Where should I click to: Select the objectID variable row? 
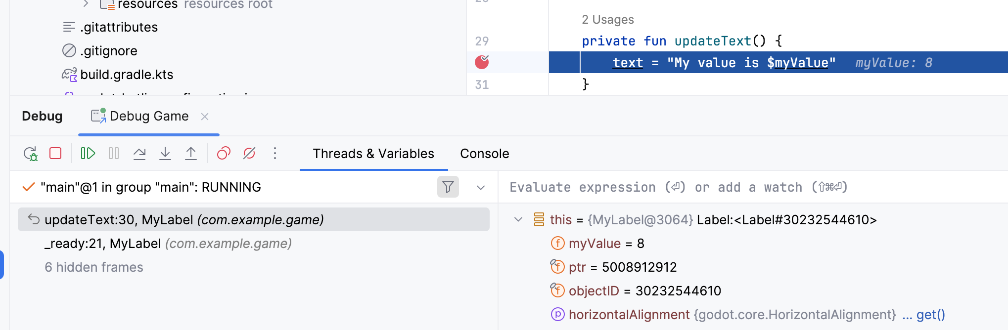coord(645,291)
